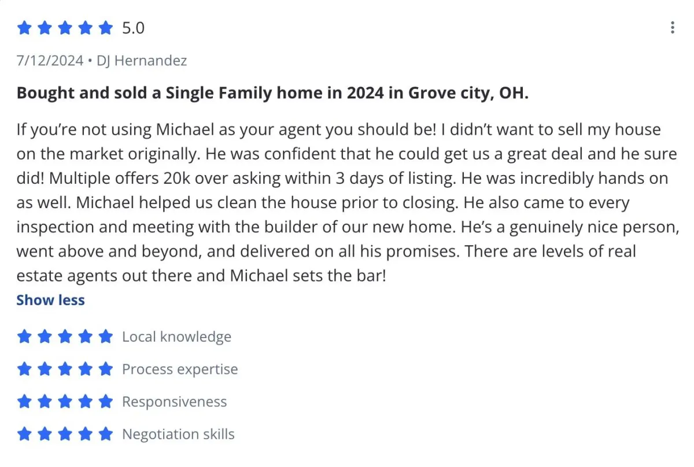Viewport: 694px width, 467px height.
Task: Click first star of overall 5.0 rating
Action: point(24,28)
